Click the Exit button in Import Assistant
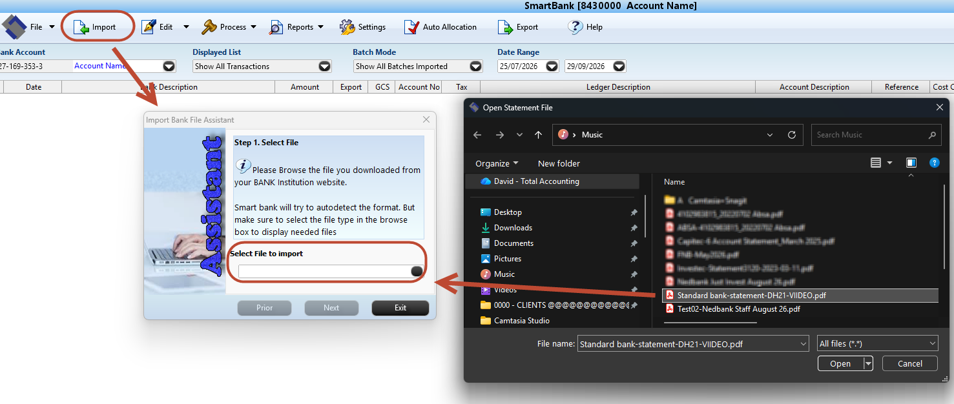 coord(400,308)
